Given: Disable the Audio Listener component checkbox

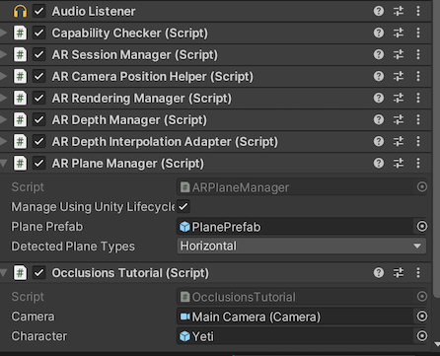Looking at the screenshot, I should (39, 11).
